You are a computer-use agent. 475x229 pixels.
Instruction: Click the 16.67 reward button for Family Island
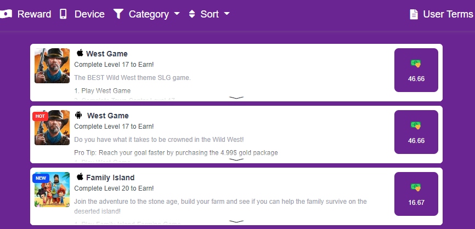[x=416, y=194]
